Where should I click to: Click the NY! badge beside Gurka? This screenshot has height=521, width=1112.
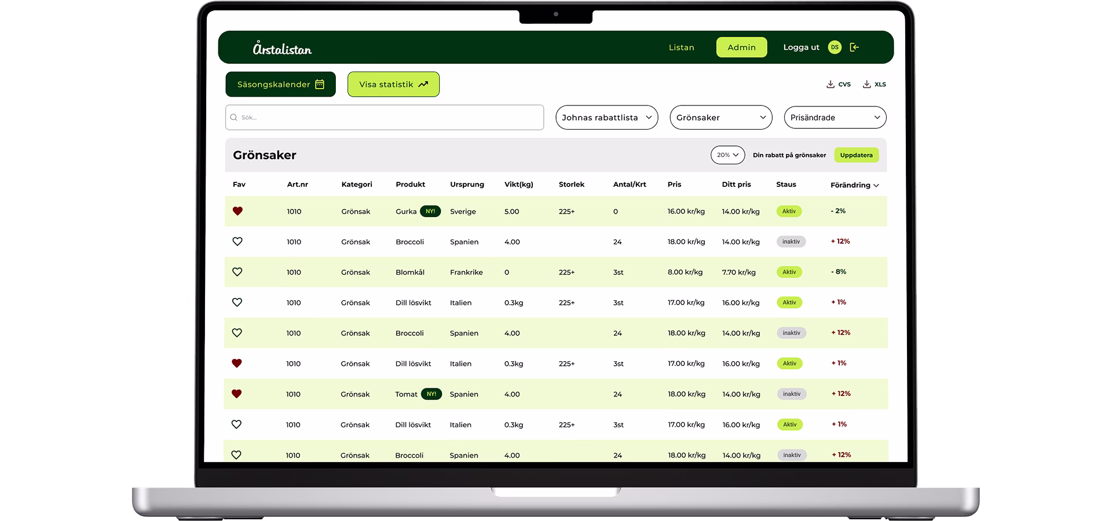coord(430,211)
